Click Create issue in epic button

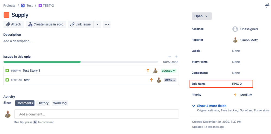[x=46, y=24]
